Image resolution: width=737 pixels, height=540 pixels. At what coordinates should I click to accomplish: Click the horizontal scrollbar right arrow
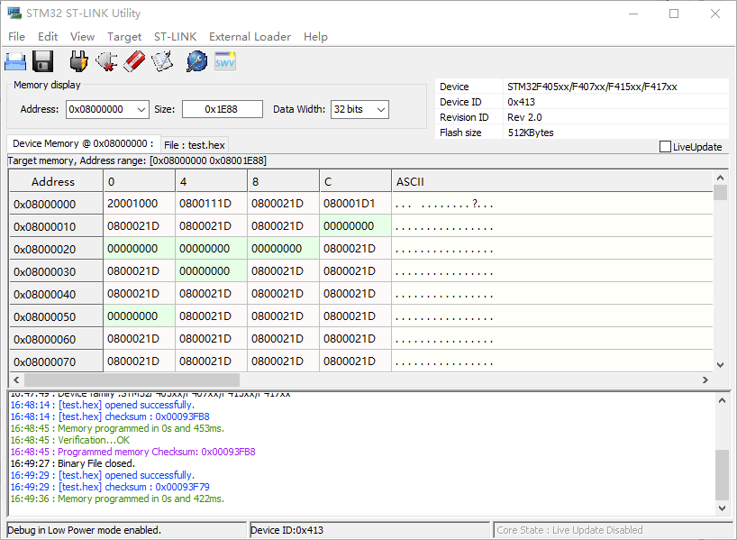[x=705, y=380]
